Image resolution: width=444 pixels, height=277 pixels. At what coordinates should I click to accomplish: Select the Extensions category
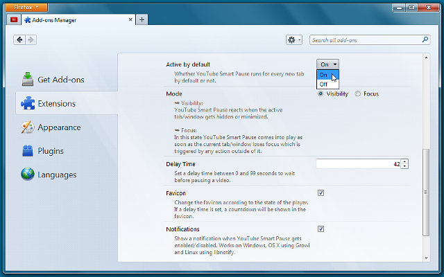click(67, 103)
